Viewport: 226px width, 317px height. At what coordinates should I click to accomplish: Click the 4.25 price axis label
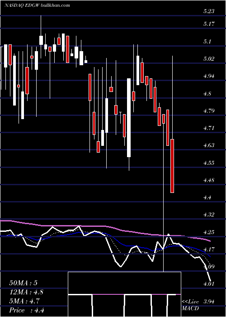(209, 232)
